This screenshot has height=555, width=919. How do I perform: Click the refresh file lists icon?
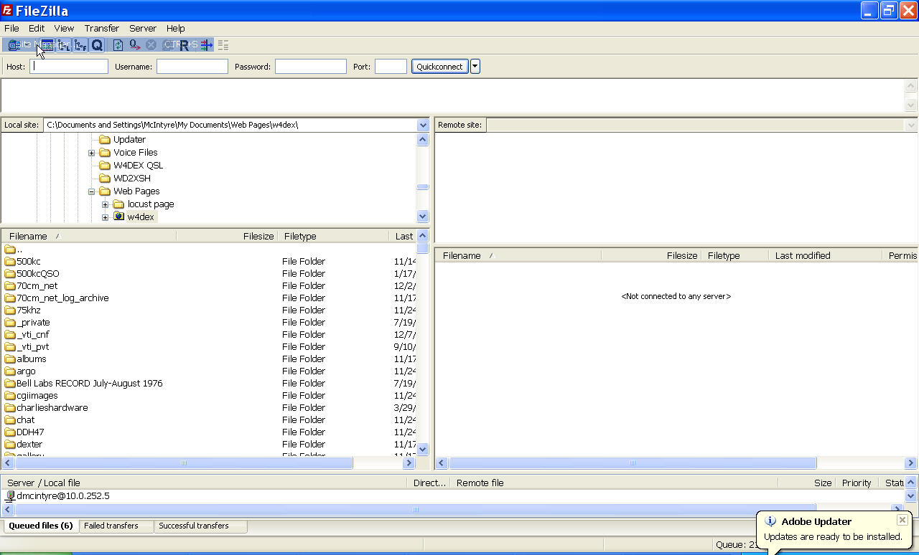(x=118, y=45)
